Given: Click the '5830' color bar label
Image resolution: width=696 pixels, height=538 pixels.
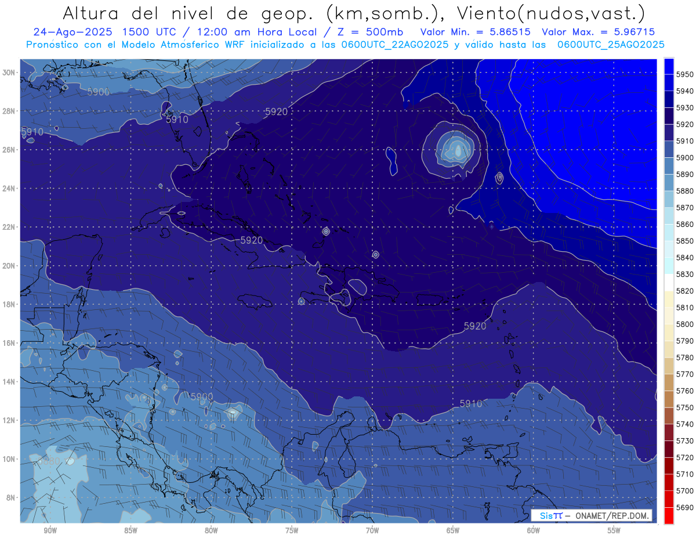Looking at the screenshot, I should [684, 274].
